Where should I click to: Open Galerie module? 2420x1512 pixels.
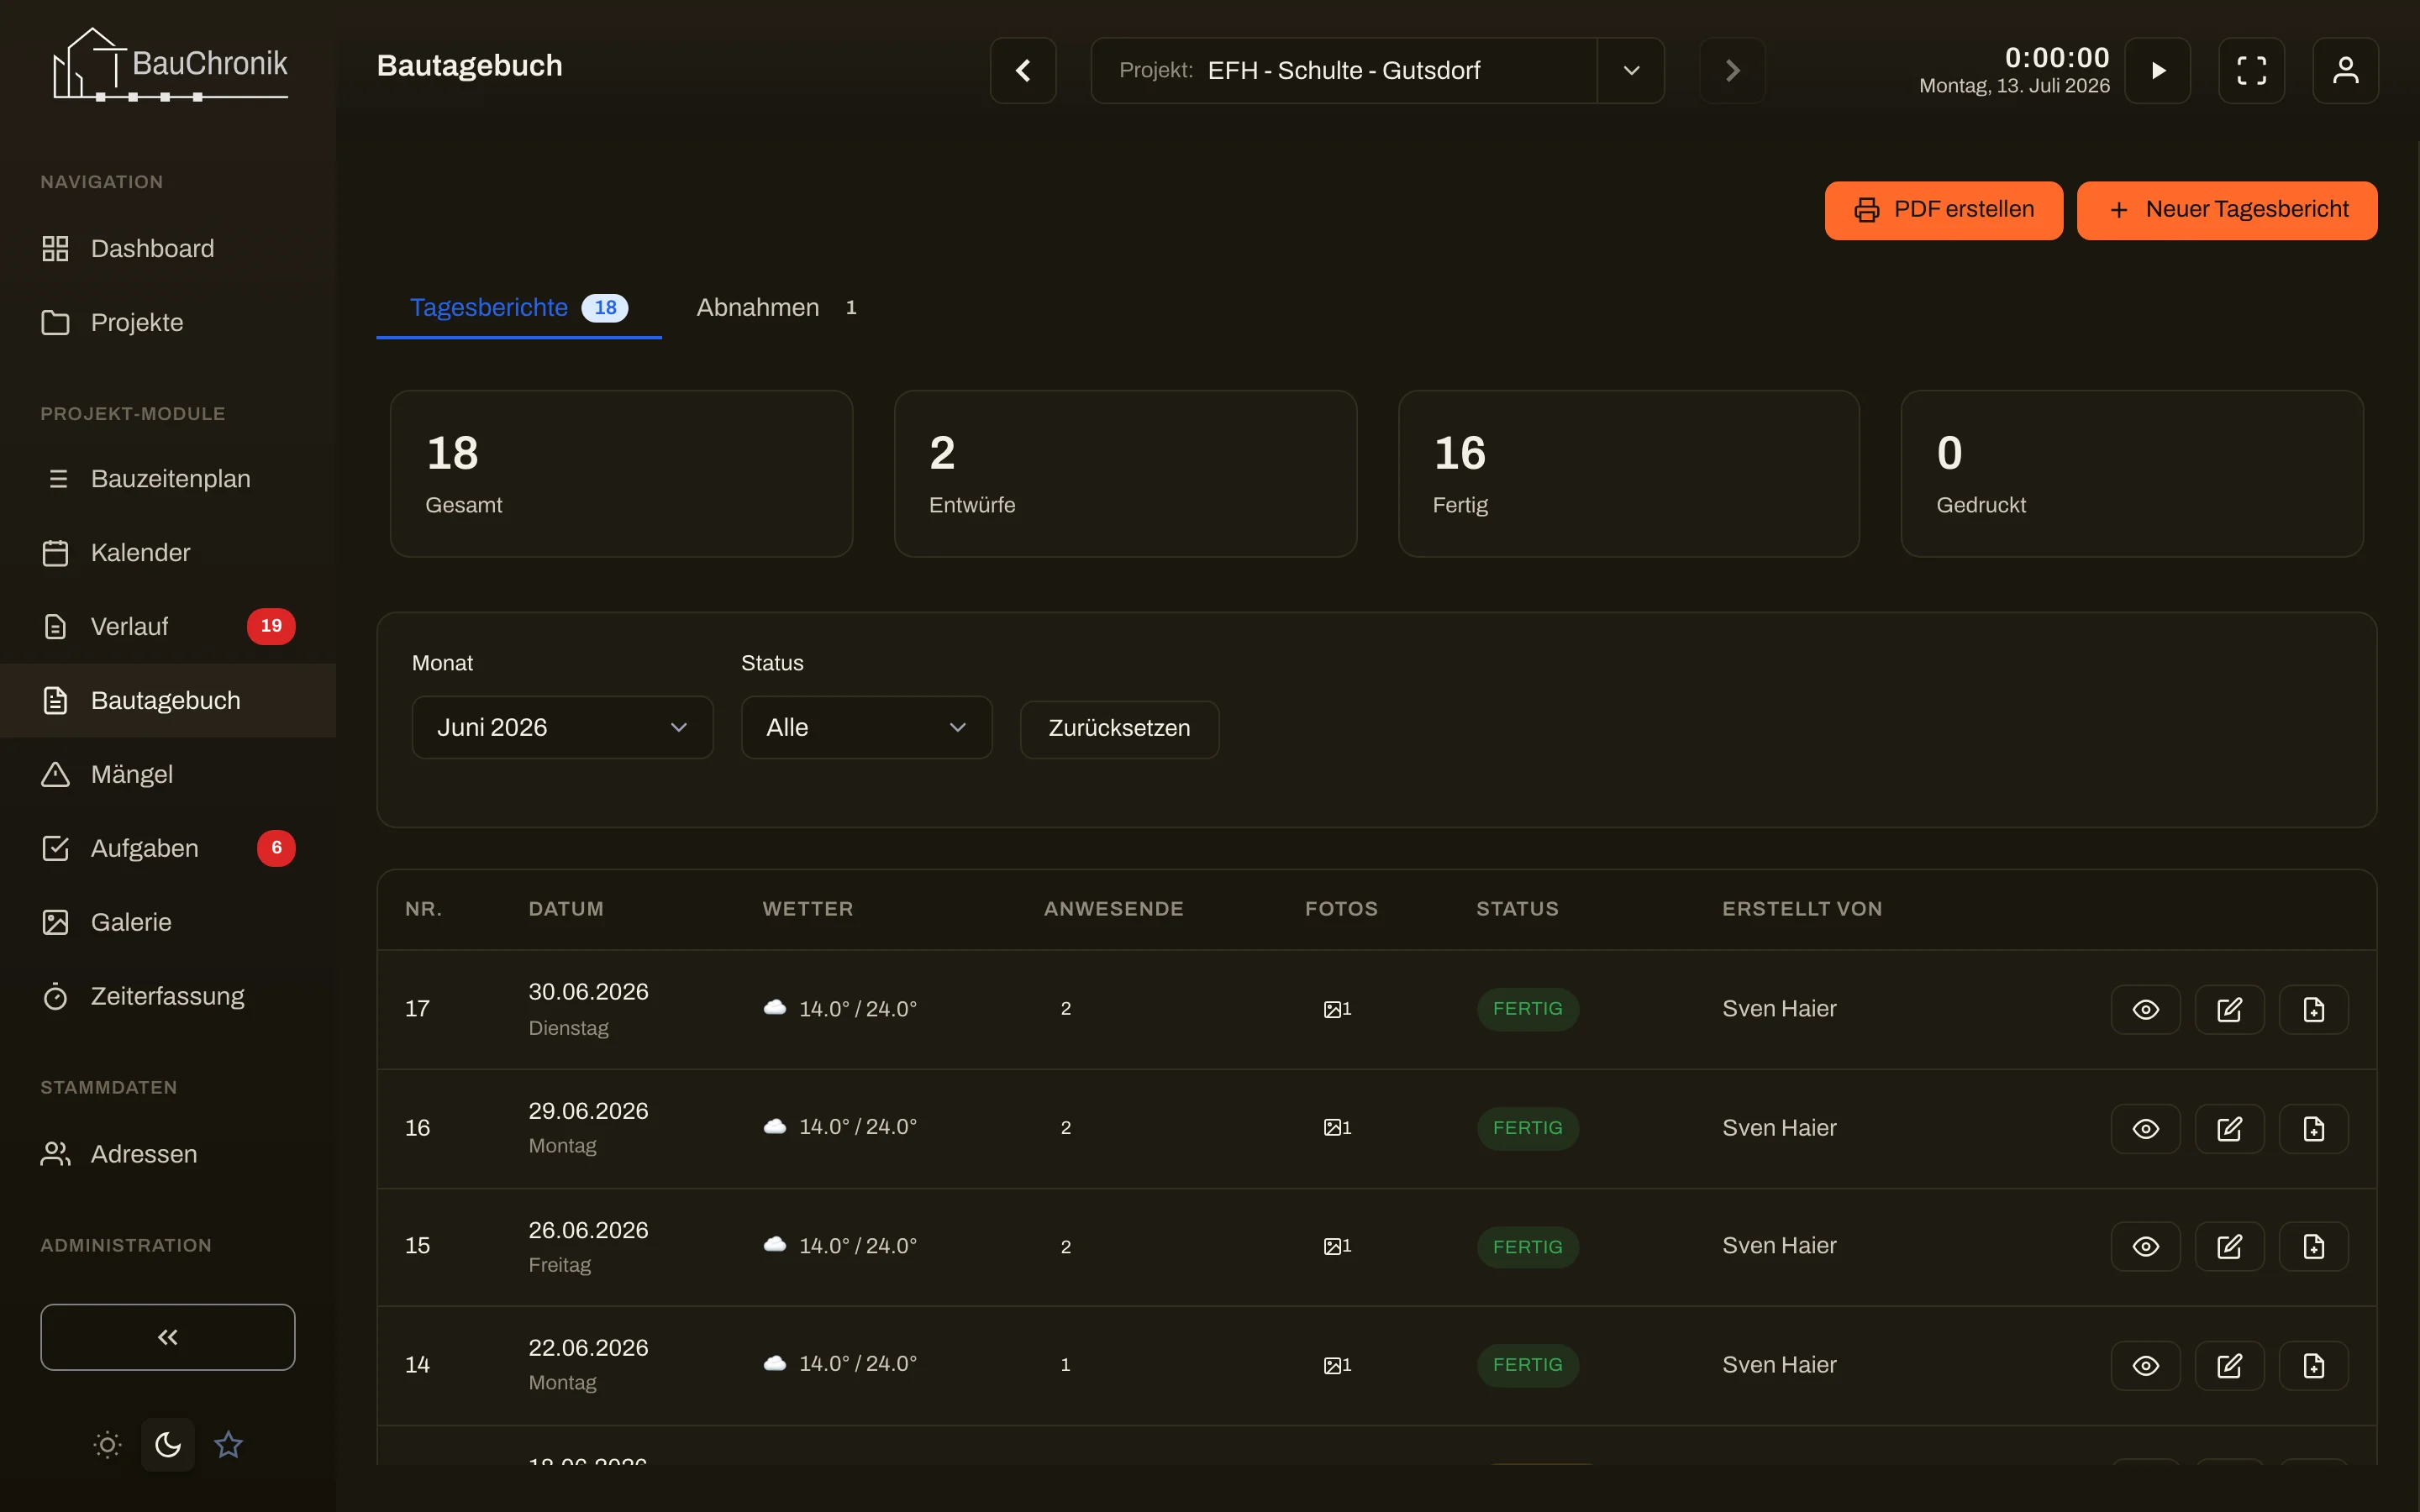coord(168,922)
